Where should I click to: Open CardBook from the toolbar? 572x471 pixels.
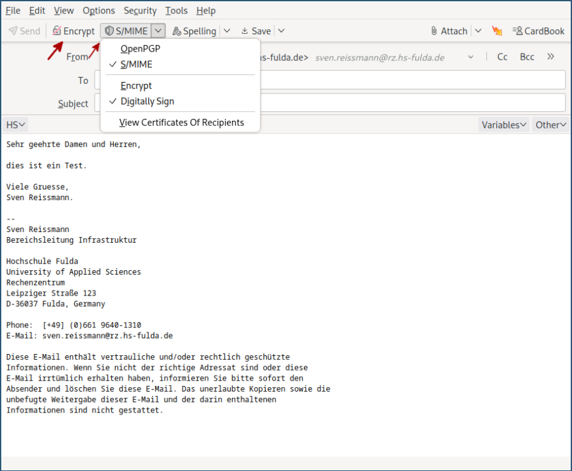[538, 31]
